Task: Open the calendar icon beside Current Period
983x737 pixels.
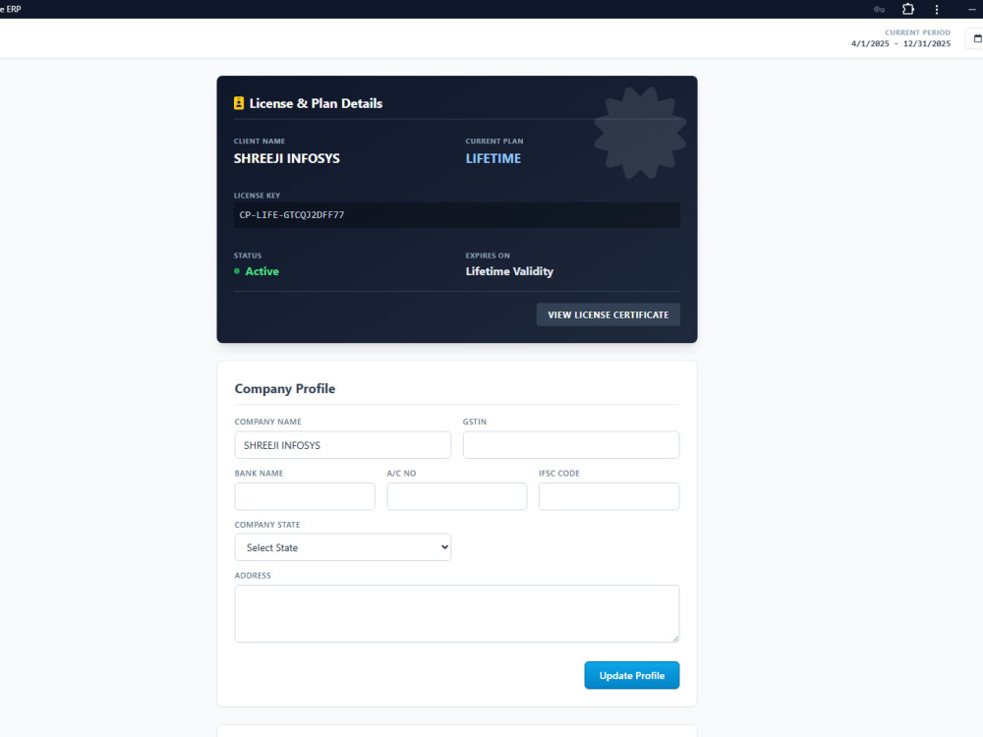Action: (977, 38)
